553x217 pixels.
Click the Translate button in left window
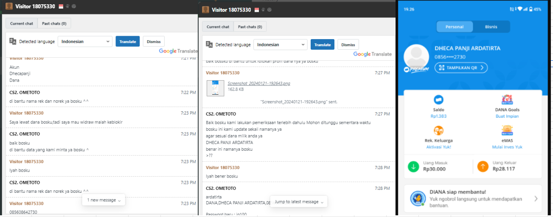(128, 42)
